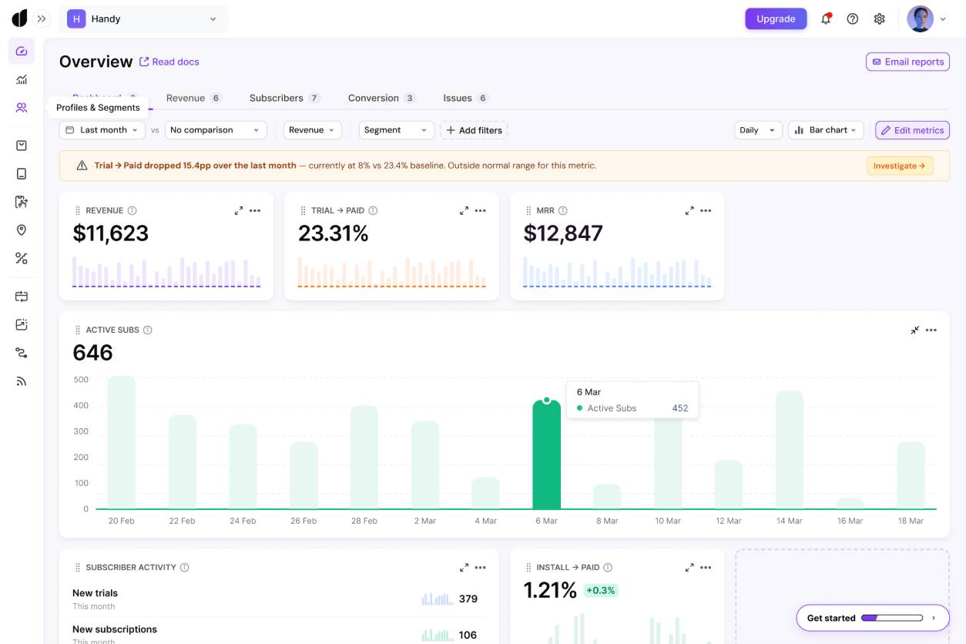Open settings gear icon in header

[880, 19]
